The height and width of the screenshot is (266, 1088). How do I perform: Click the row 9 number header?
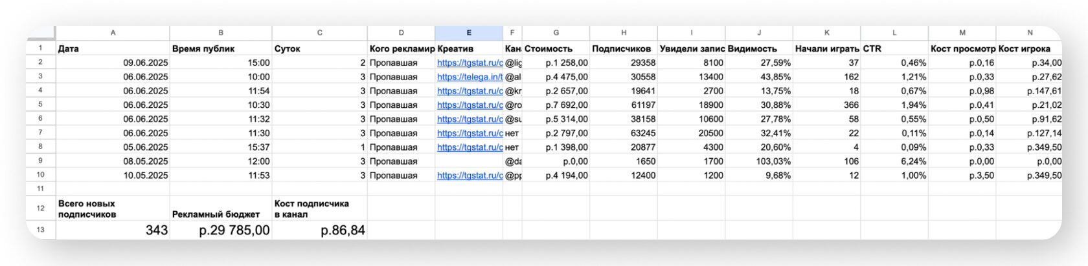click(x=40, y=161)
